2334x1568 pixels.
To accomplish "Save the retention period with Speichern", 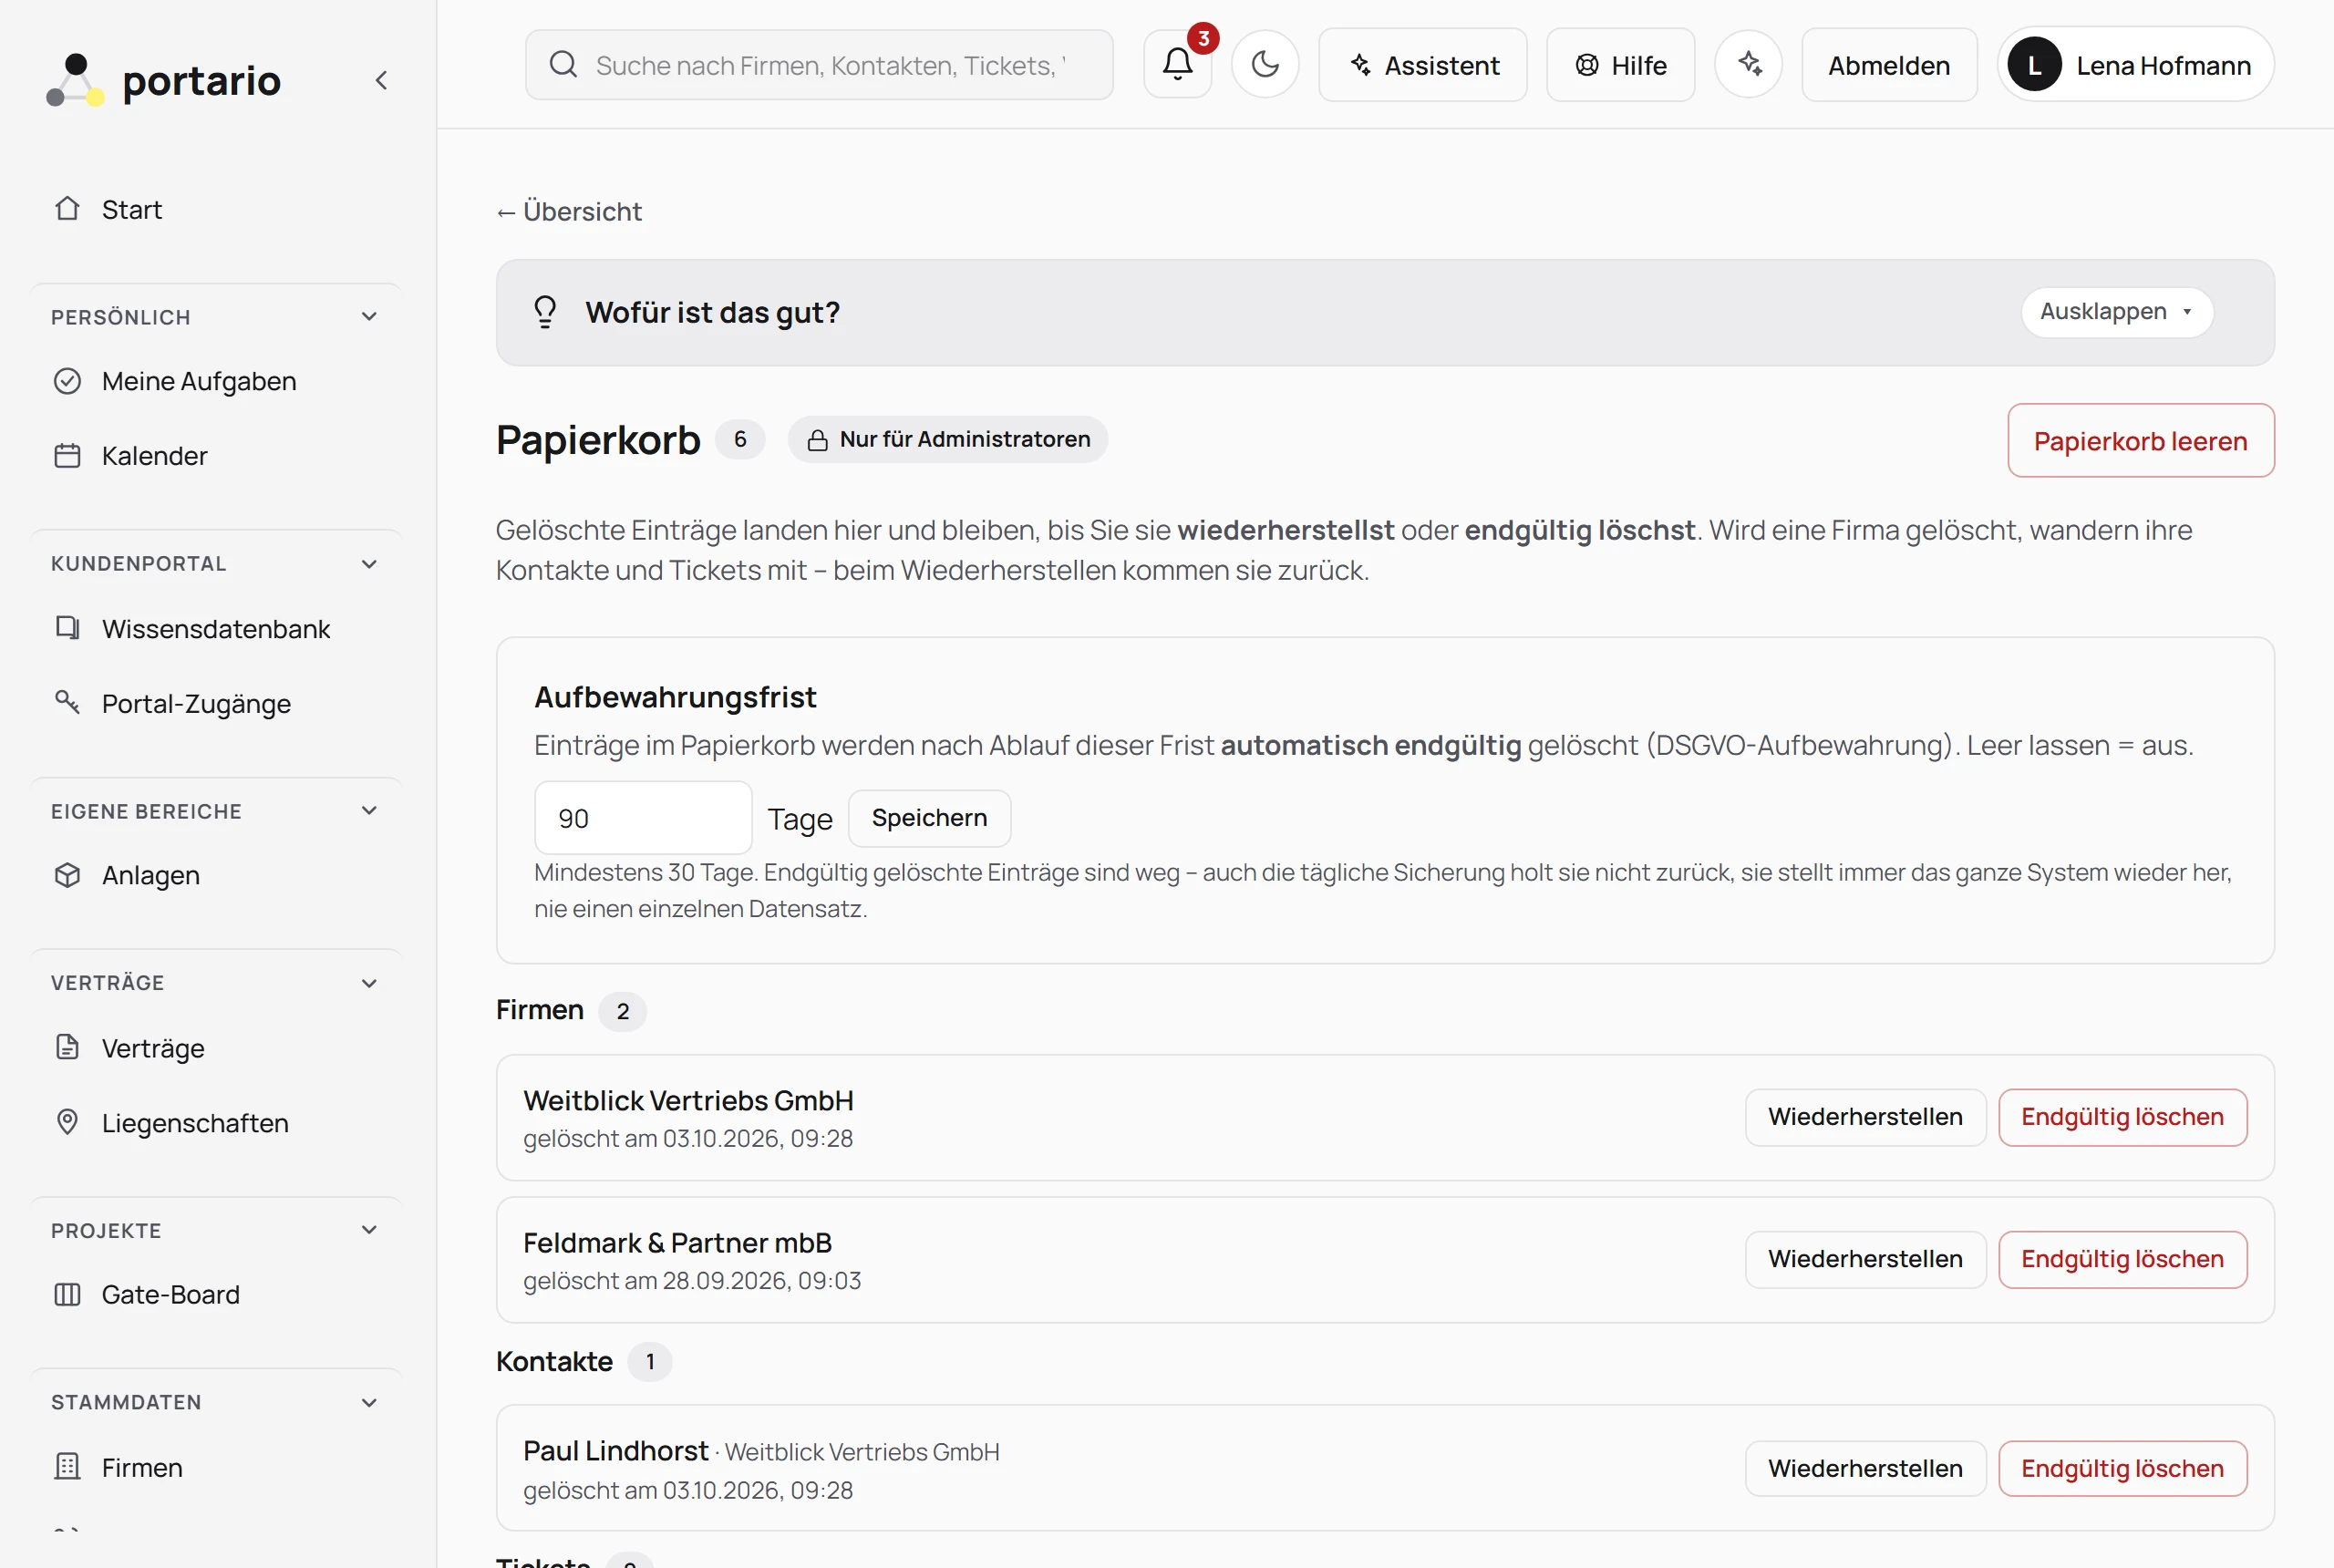I will tap(929, 818).
